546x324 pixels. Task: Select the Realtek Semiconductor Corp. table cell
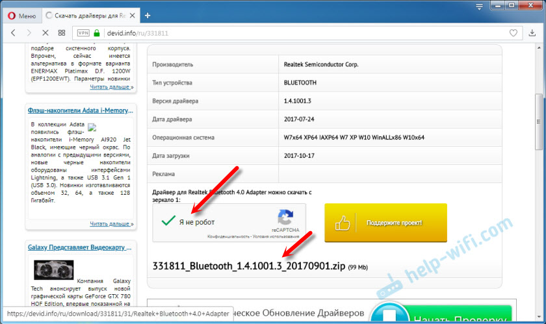(390, 64)
